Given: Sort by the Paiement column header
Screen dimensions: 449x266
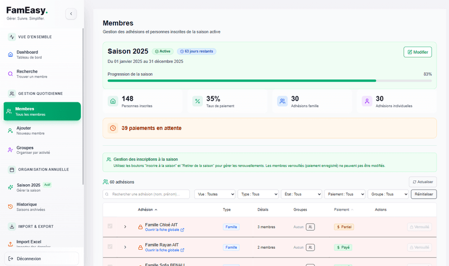Looking at the screenshot, I should pos(344,210).
